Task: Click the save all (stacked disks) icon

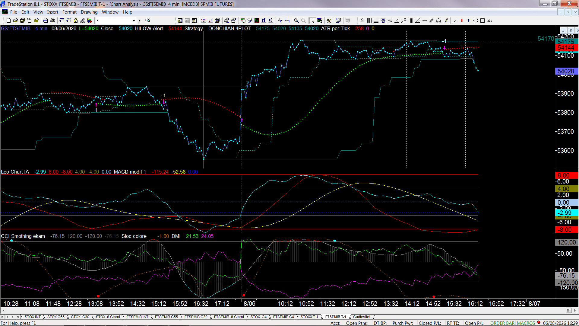Action: pos(22,21)
